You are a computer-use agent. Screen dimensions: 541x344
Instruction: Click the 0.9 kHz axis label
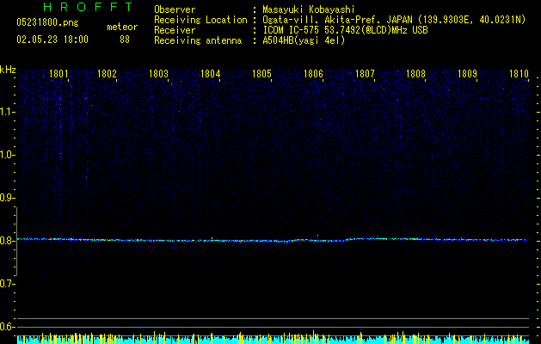pos(7,198)
